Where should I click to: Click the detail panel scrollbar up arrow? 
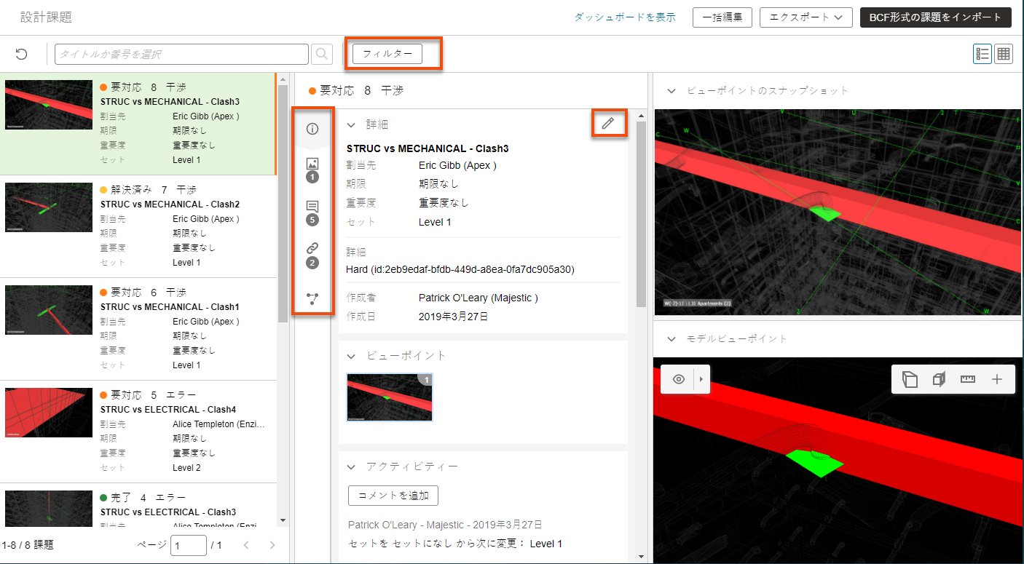click(x=641, y=115)
